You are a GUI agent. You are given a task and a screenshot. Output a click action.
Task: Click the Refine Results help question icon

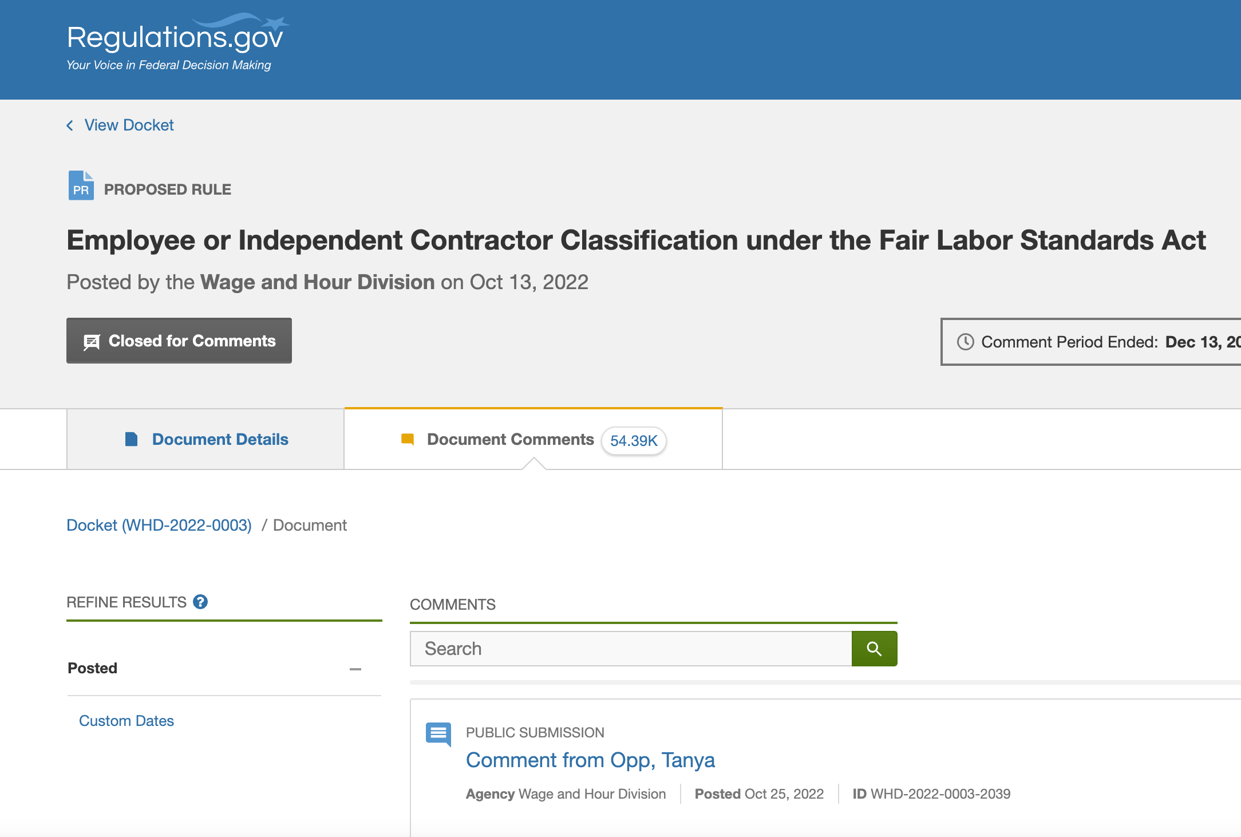200,602
